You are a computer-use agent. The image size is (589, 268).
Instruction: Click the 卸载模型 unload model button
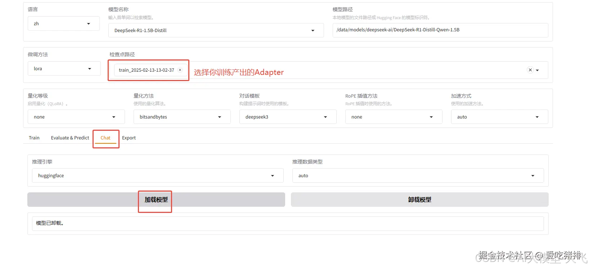(x=420, y=200)
